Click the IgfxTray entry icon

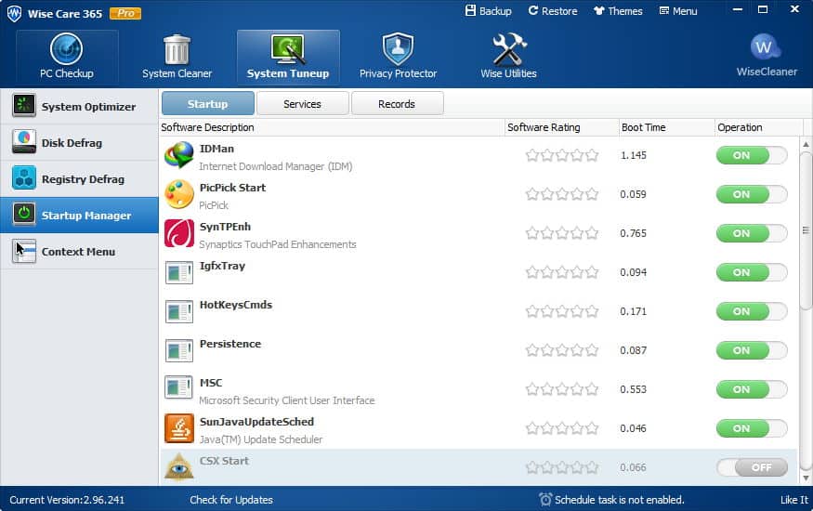coord(179,272)
